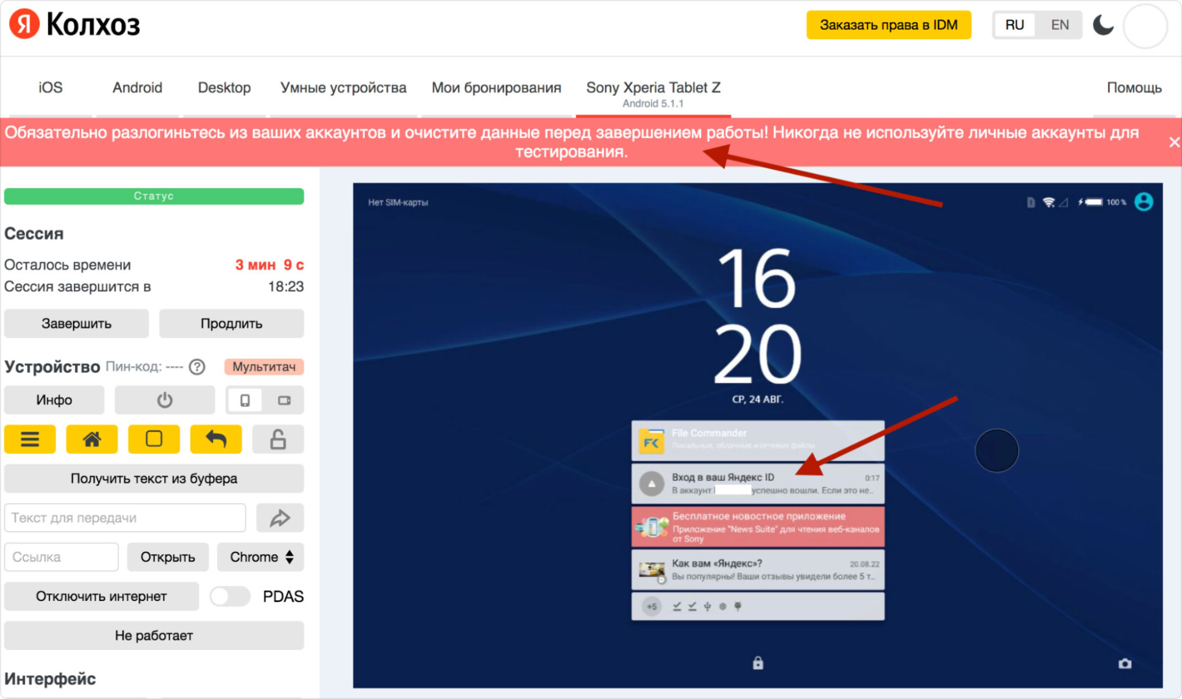1182x699 pixels.
Task: Click the Yandex Колхоз logo
Action: [75, 25]
